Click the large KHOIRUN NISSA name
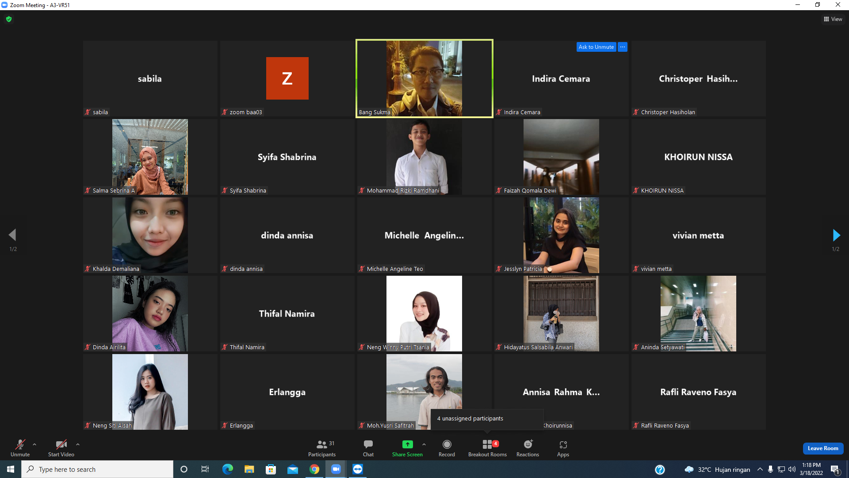The height and width of the screenshot is (478, 849). pos(698,157)
